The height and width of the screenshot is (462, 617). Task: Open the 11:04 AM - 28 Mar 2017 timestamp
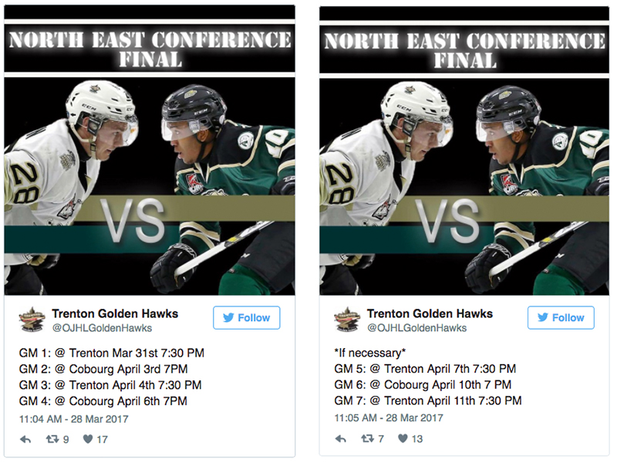pyautogui.click(x=73, y=419)
